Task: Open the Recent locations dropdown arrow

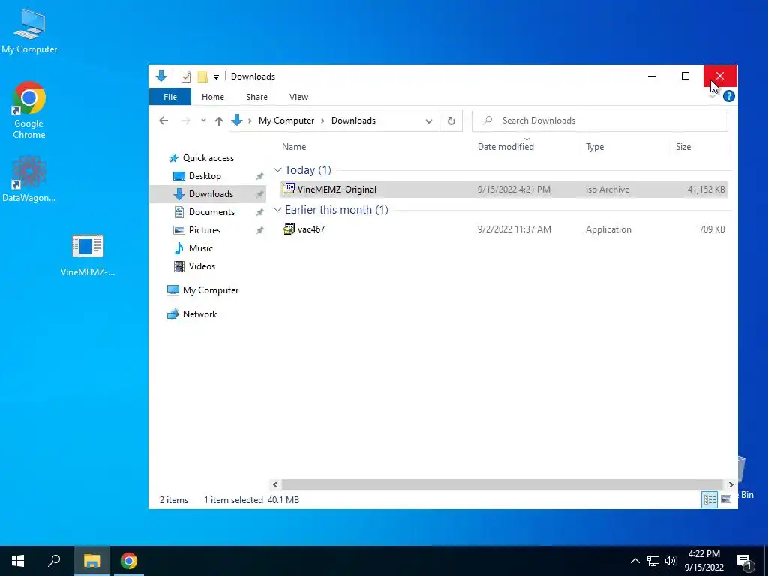Action: 203,121
